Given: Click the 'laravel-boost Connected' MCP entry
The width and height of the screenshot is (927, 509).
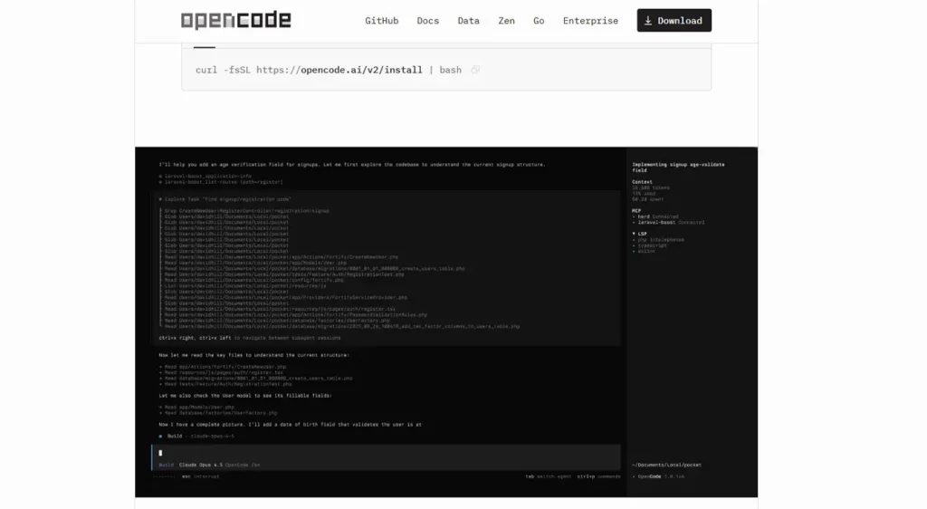Looking at the screenshot, I should [669, 223].
